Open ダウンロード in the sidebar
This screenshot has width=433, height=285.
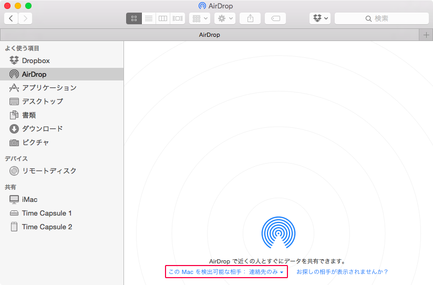(62, 128)
